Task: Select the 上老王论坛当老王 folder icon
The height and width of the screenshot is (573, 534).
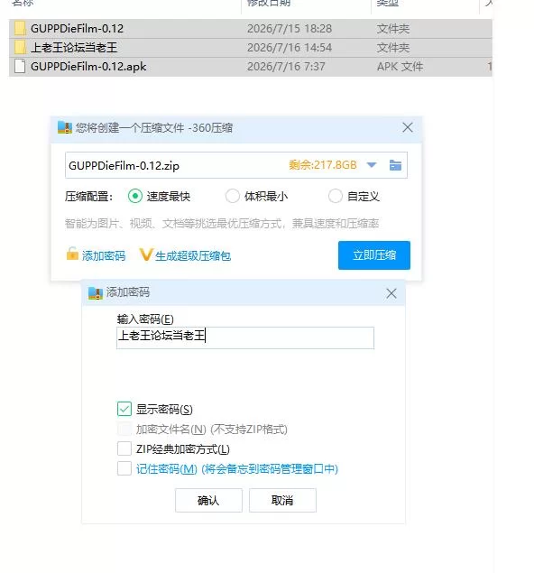Action: click(x=20, y=48)
